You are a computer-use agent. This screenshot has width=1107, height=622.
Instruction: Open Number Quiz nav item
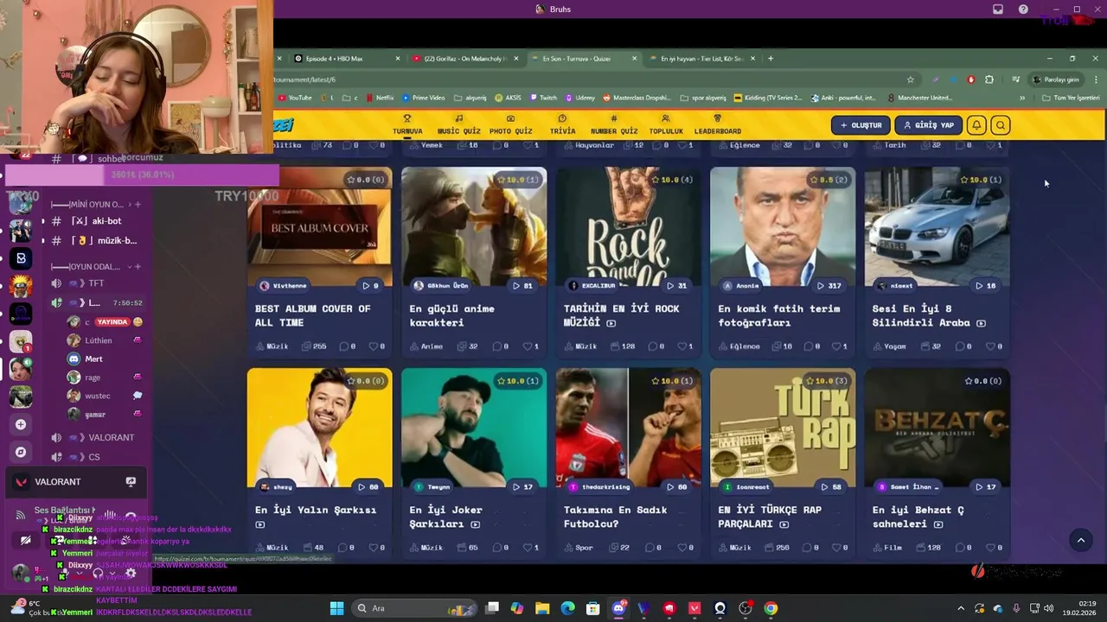pyautogui.click(x=614, y=124)
